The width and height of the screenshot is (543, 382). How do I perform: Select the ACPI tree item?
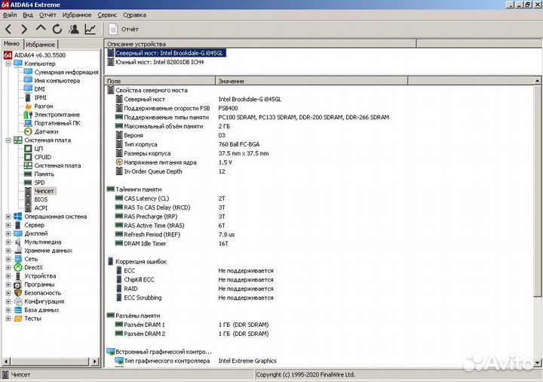[x=41, y=208]
